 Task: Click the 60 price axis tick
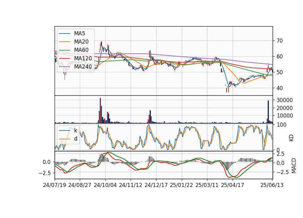click(280, 57)
